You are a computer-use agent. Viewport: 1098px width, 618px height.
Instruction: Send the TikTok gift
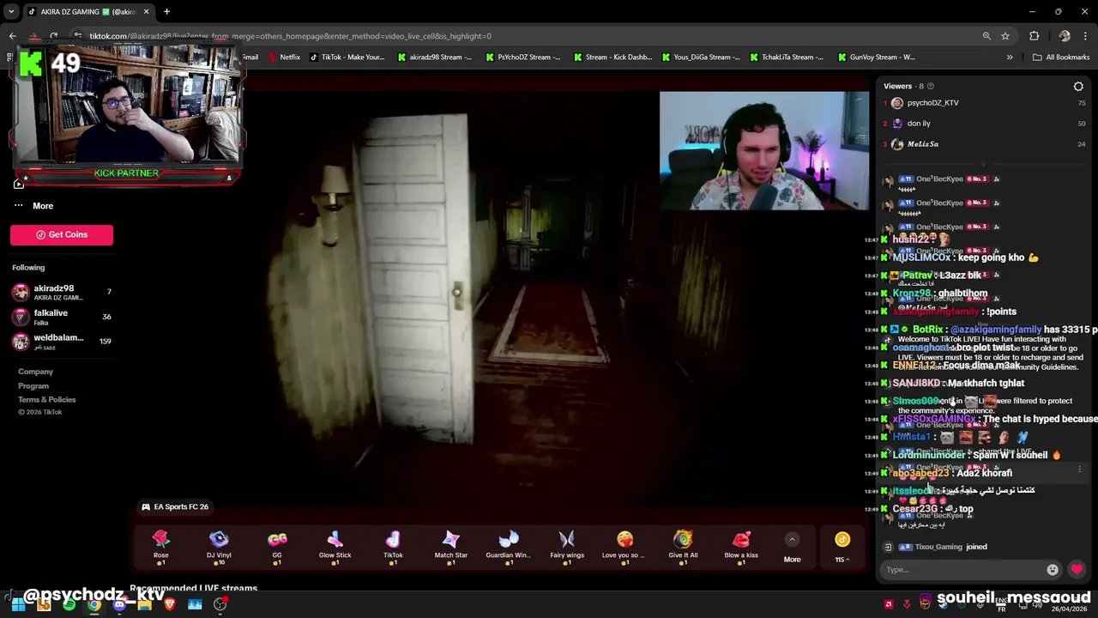coord(393,546)
